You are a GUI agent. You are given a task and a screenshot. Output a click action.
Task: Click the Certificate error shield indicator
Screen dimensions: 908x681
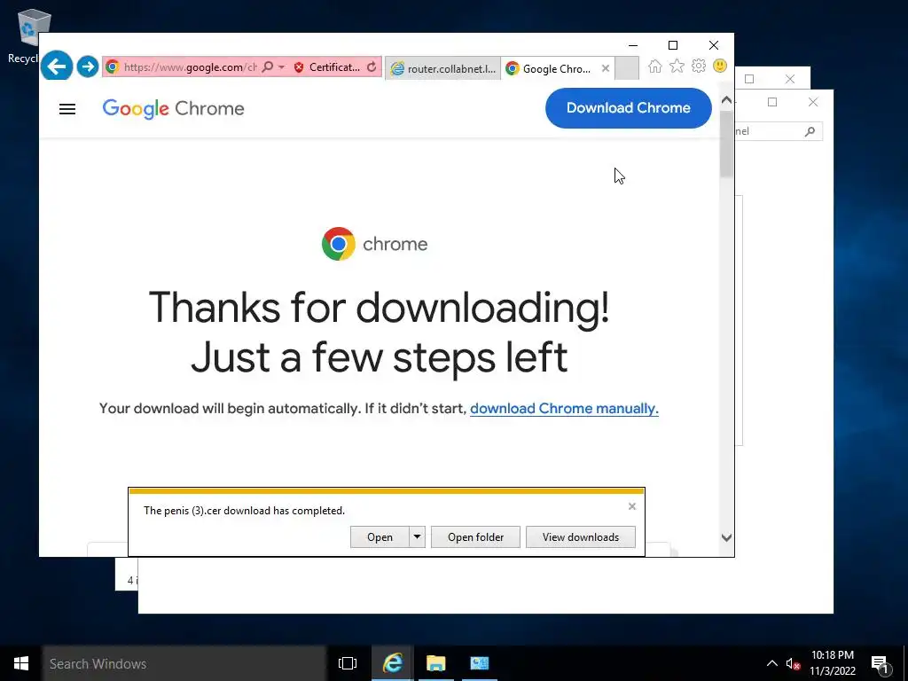pos(327,67)
